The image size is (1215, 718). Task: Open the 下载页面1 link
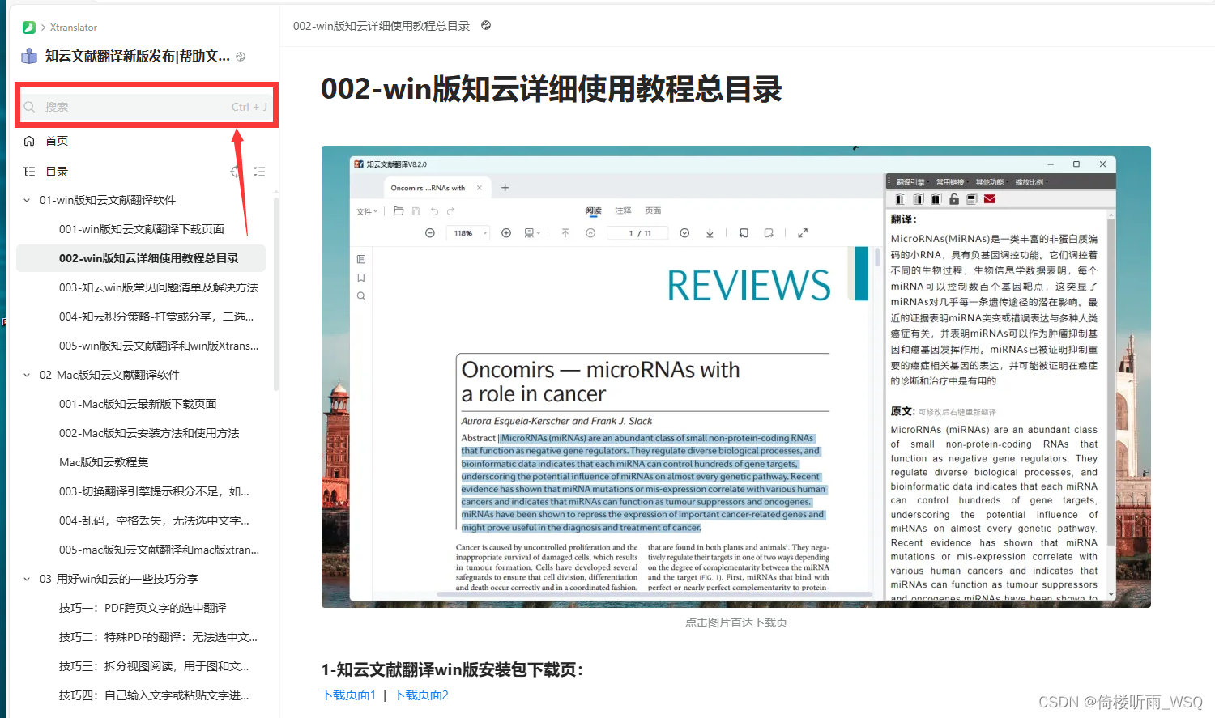(348, 695)
